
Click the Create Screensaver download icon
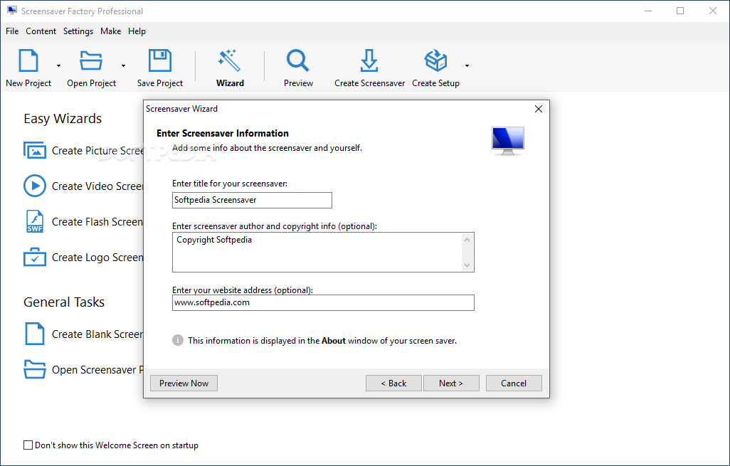369,60
